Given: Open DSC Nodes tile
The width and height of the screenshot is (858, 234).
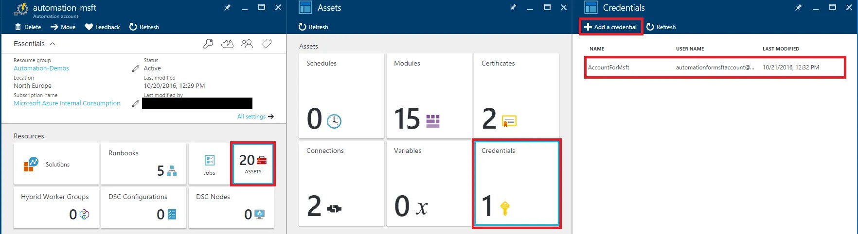Looking at the screenshot, I should click(x=231, y=207).
